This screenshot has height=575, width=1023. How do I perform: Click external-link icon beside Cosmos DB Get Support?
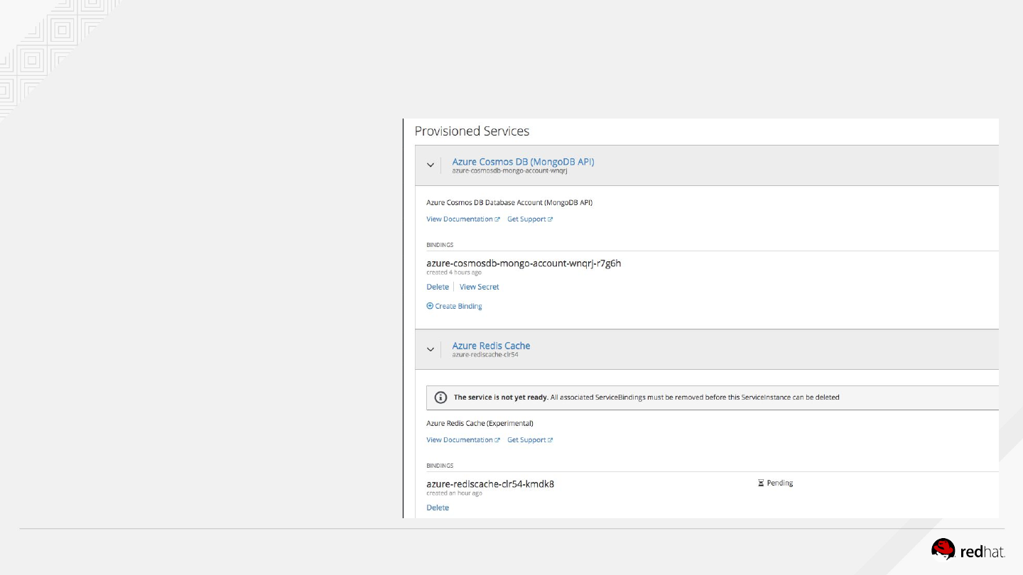pos(550,219)
